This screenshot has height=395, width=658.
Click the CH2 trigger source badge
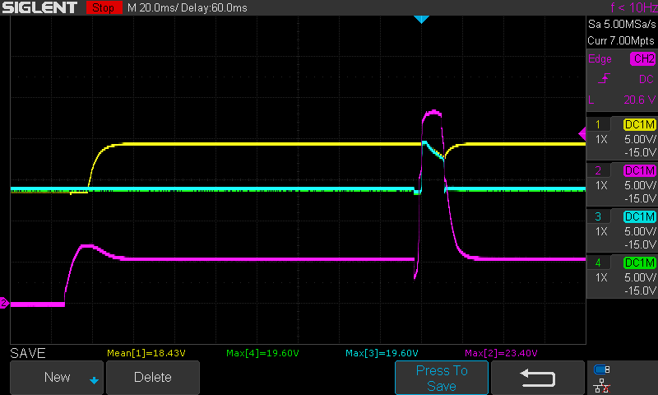point(642,58)
